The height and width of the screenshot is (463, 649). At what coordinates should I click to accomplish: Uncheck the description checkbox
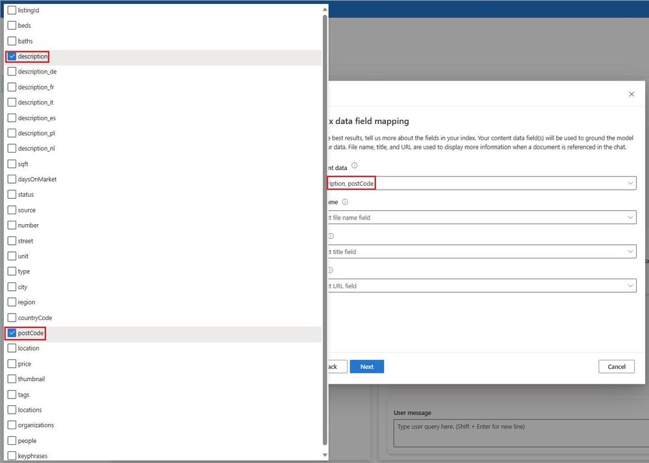click(x=12, y=56)
